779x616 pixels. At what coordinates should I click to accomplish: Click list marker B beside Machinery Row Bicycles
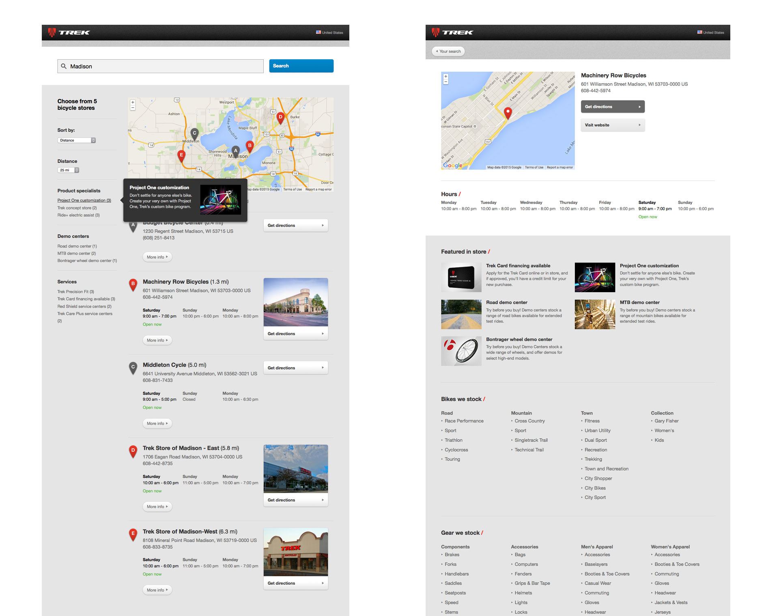pyautogui.click(x=133, y=284)
